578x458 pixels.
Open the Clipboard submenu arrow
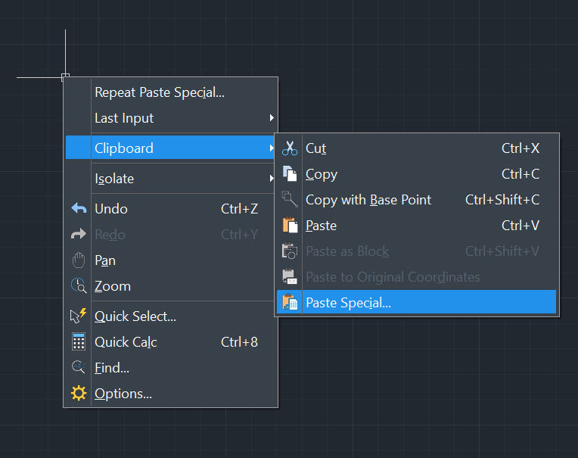click(x=272, y=148)
